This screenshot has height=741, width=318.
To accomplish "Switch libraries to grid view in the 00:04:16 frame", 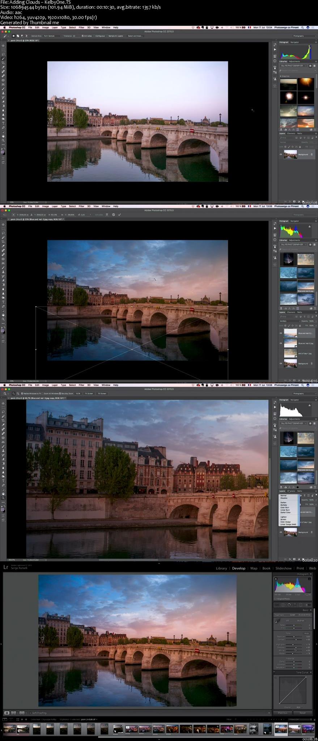I will coord(310,245).
